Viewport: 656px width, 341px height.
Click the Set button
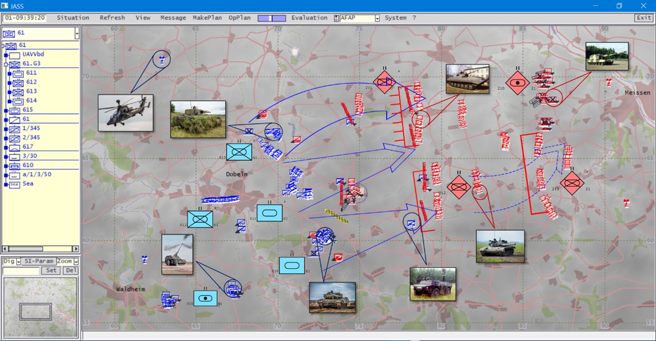coord(52,270)
